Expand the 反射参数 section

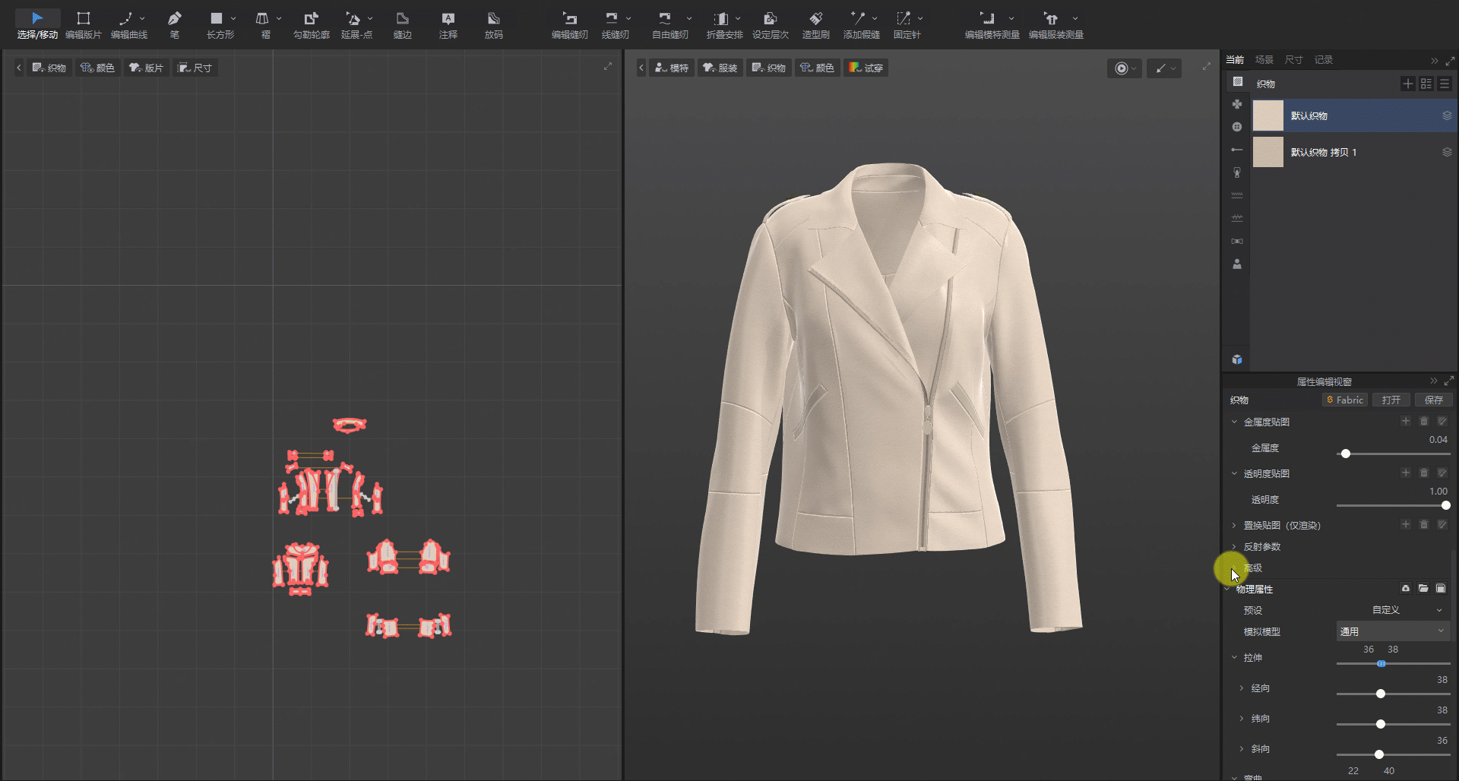click(x=1261, y=547)
